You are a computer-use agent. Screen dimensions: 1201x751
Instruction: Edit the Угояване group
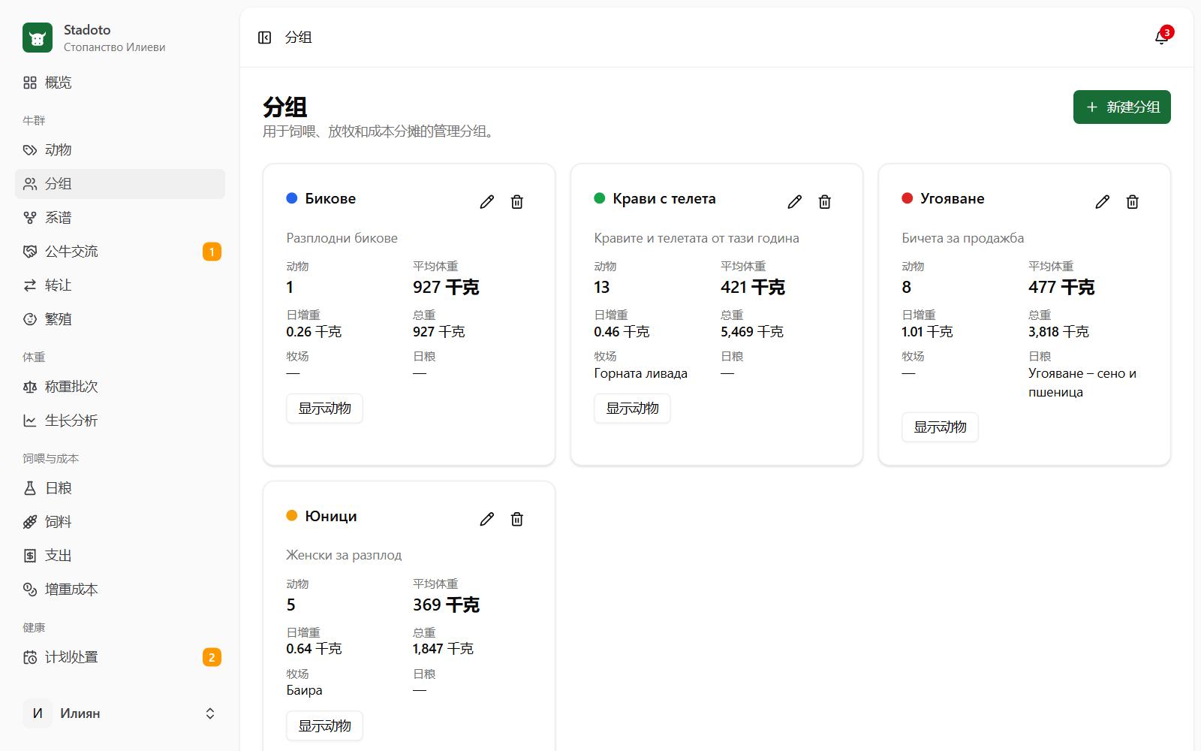tap(1103, 201)
